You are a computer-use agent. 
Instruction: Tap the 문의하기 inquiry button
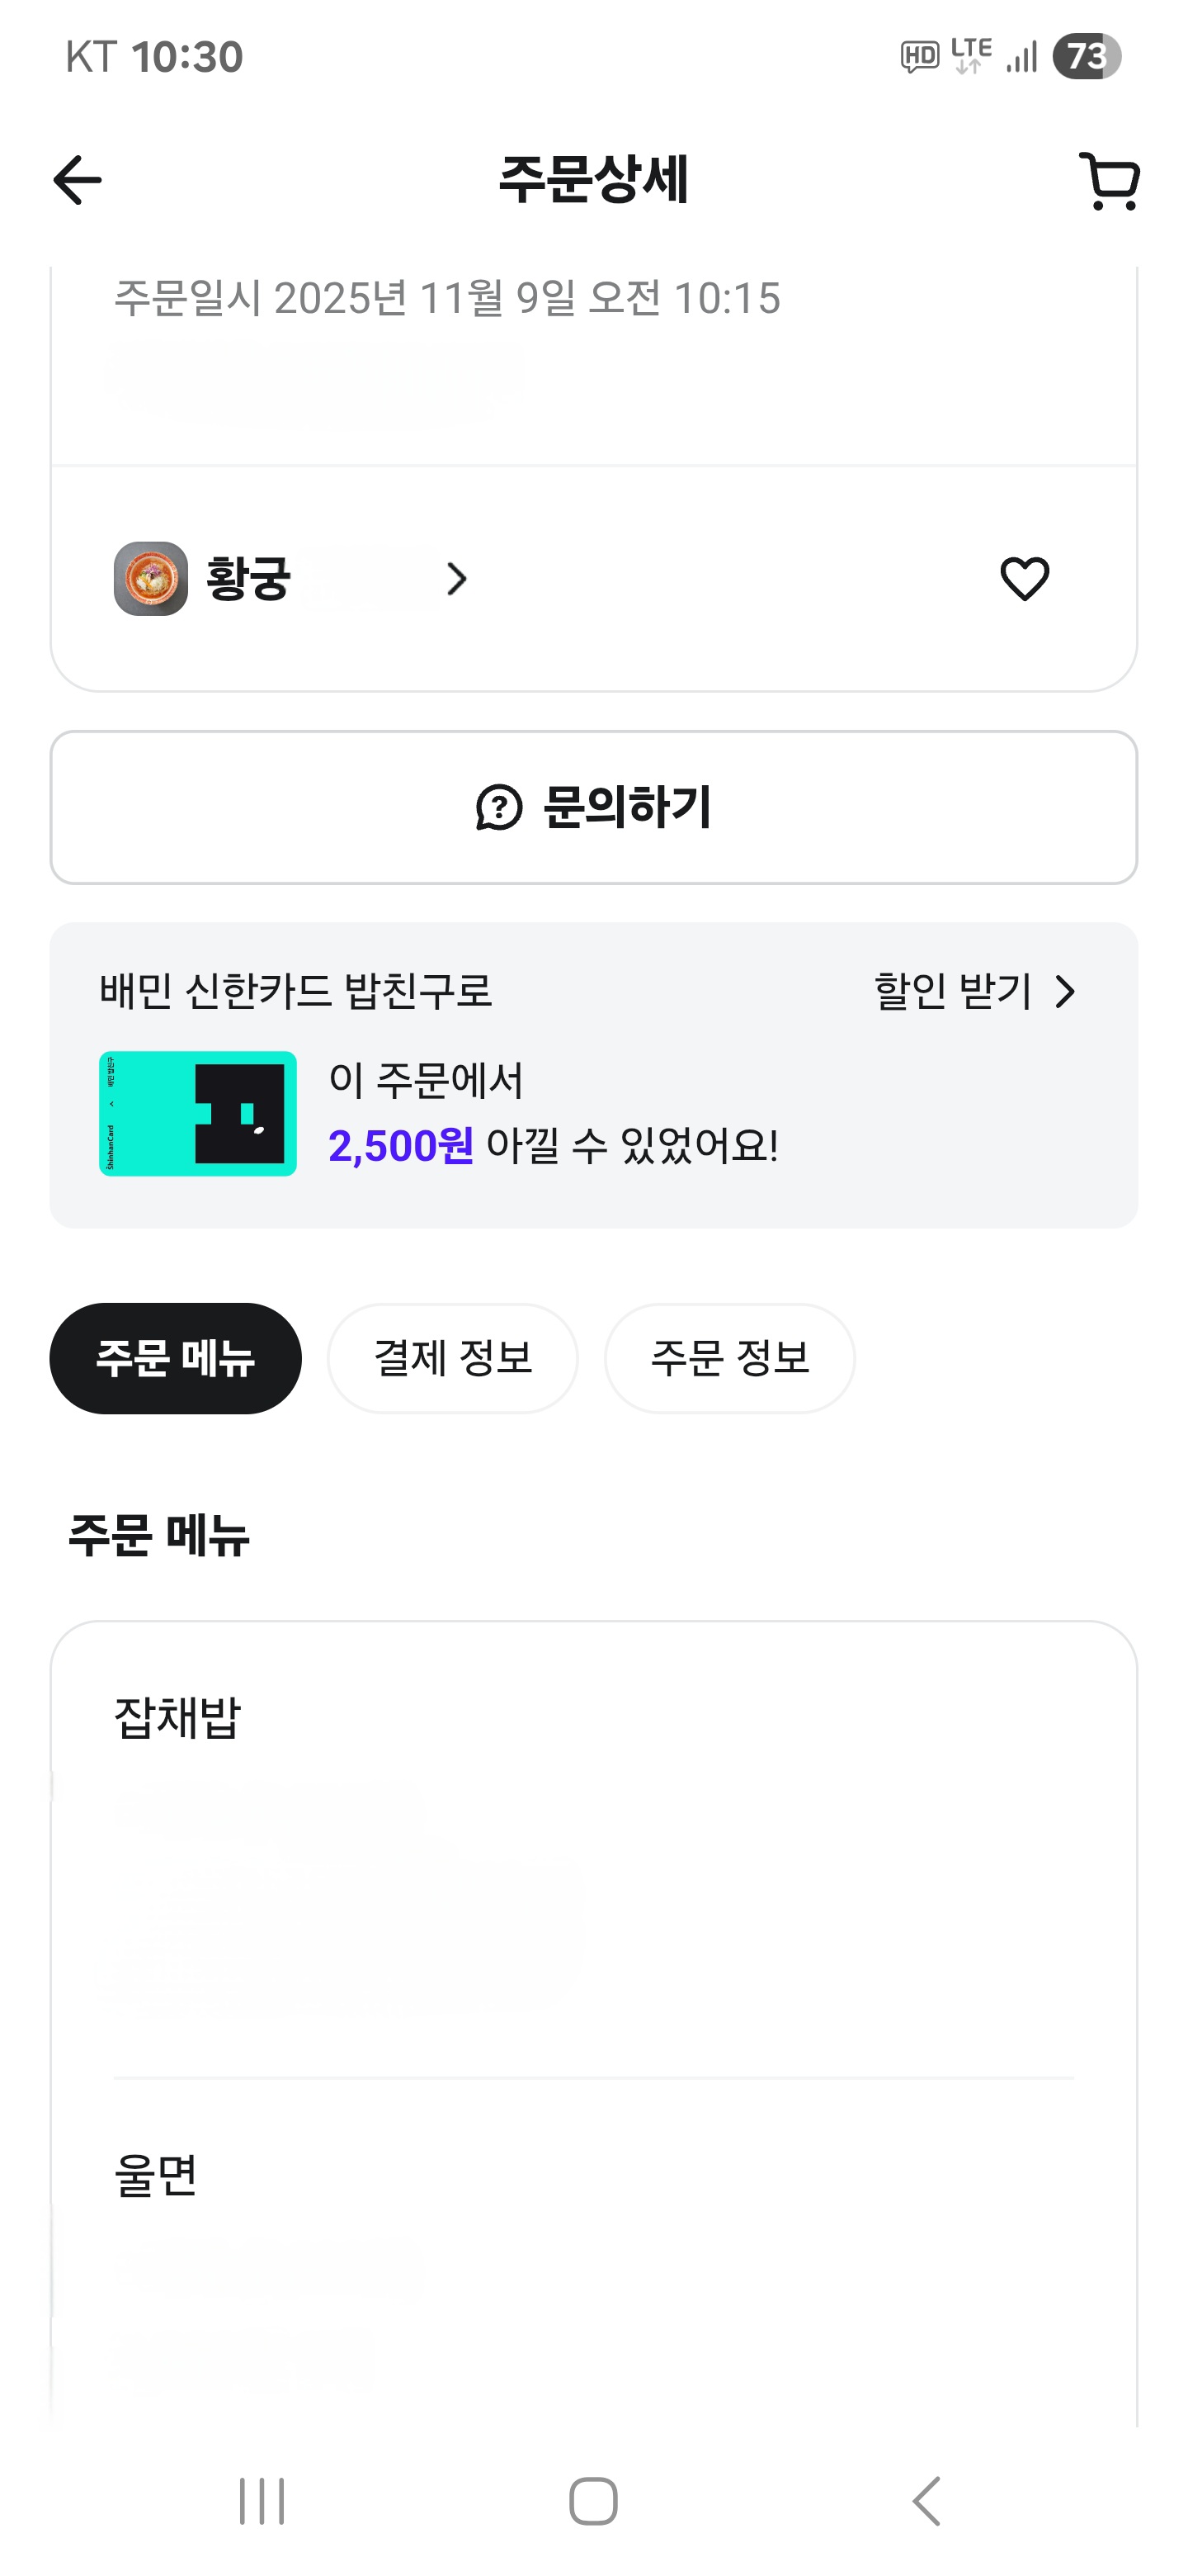(593, 807)
